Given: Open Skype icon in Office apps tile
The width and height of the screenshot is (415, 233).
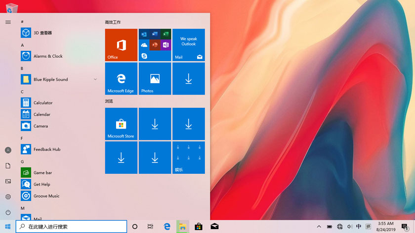Looking at the screenshot, I should [144, 56].
